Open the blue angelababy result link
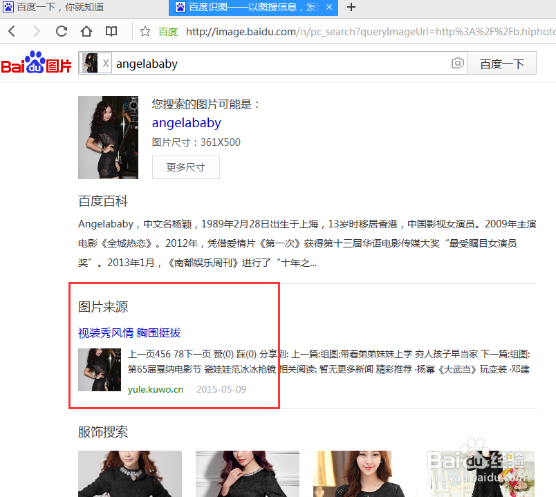Image resolution: width=556 pixels, height=497 pixels. (187, 122)
